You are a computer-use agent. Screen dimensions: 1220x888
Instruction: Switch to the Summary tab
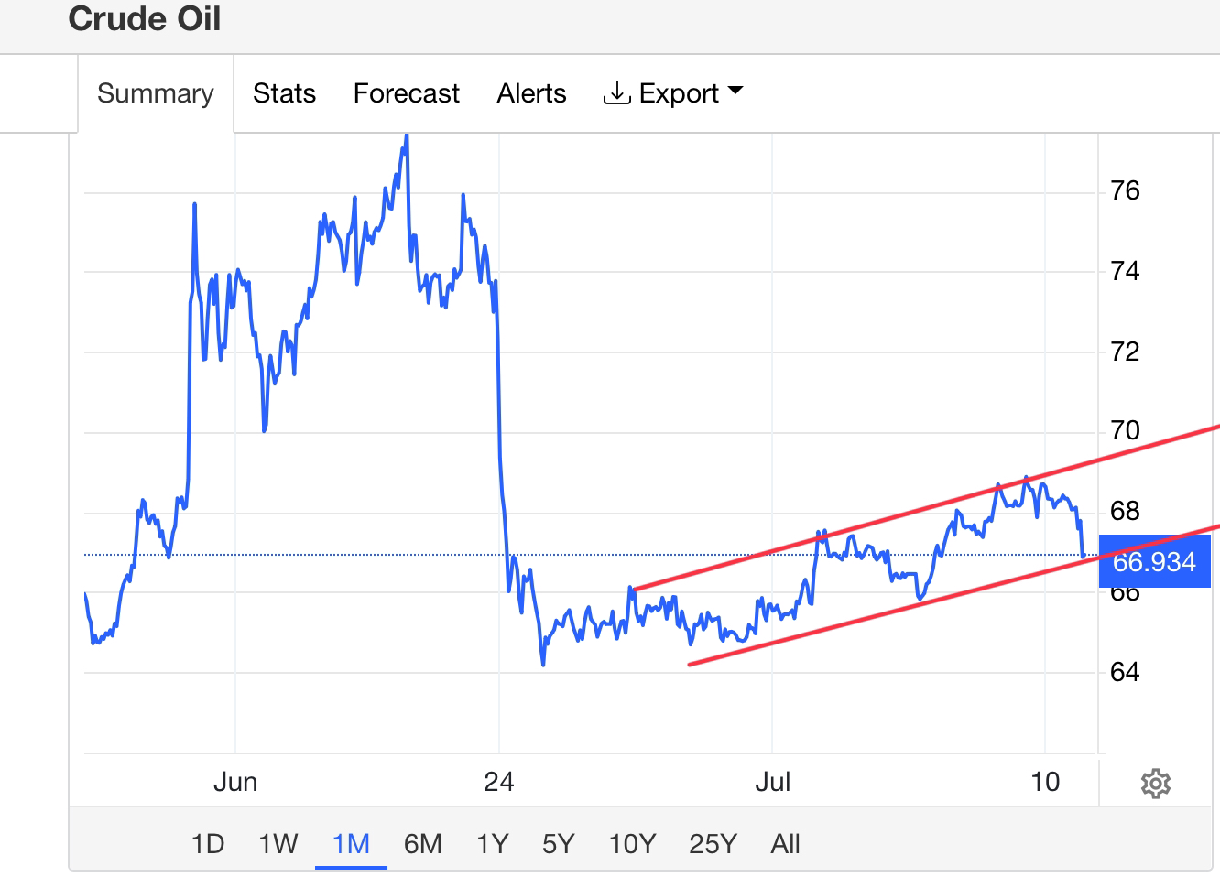coord(156,93)
